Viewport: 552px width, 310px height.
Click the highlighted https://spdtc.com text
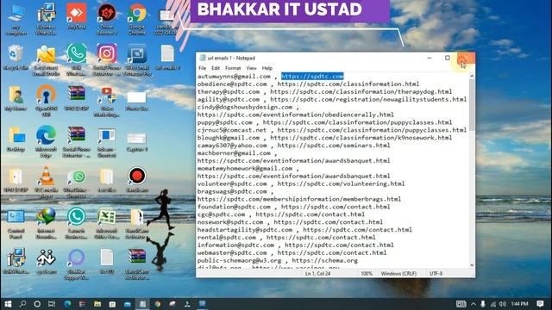click(312, 77)
